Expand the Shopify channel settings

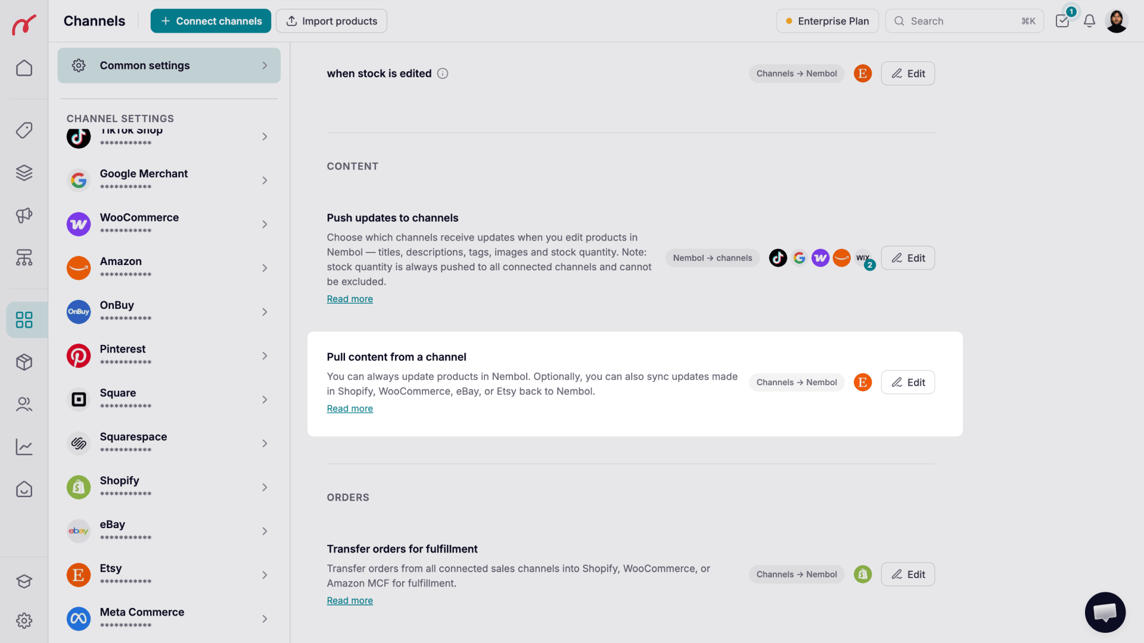169,487
